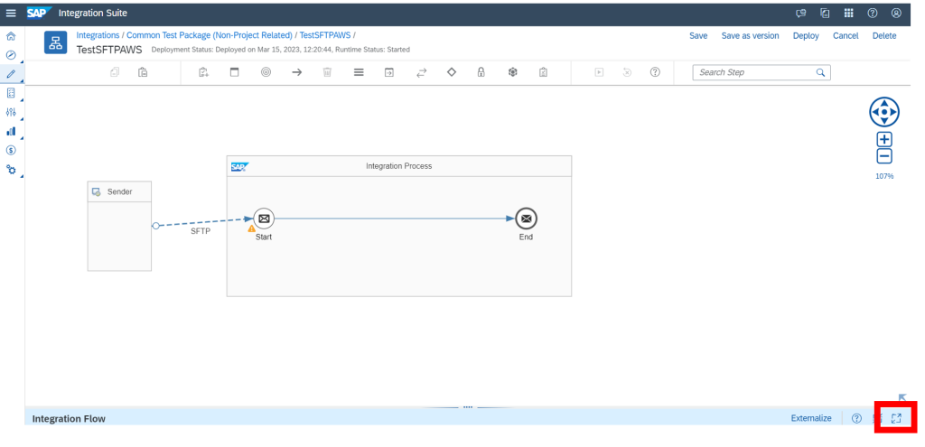The height and width of the screenshot is (447, 925).
Task: Open Configure sliders icon in sidebar
Action: pyautogui.click(x=11, y=112)
